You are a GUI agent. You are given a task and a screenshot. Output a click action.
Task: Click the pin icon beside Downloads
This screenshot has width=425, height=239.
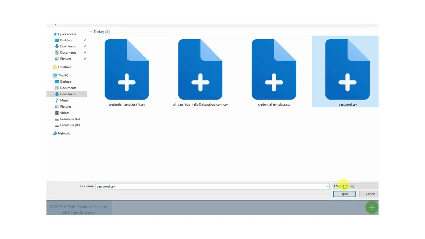coord(85,46)
